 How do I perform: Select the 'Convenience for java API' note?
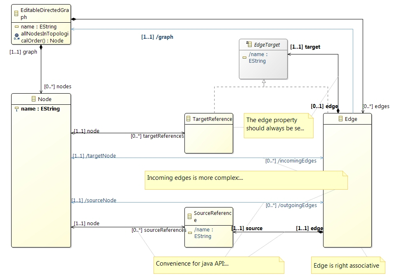(219, 264)
